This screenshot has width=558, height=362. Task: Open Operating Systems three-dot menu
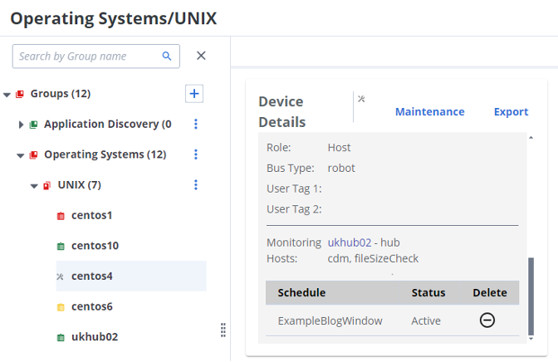coord(196,154)
